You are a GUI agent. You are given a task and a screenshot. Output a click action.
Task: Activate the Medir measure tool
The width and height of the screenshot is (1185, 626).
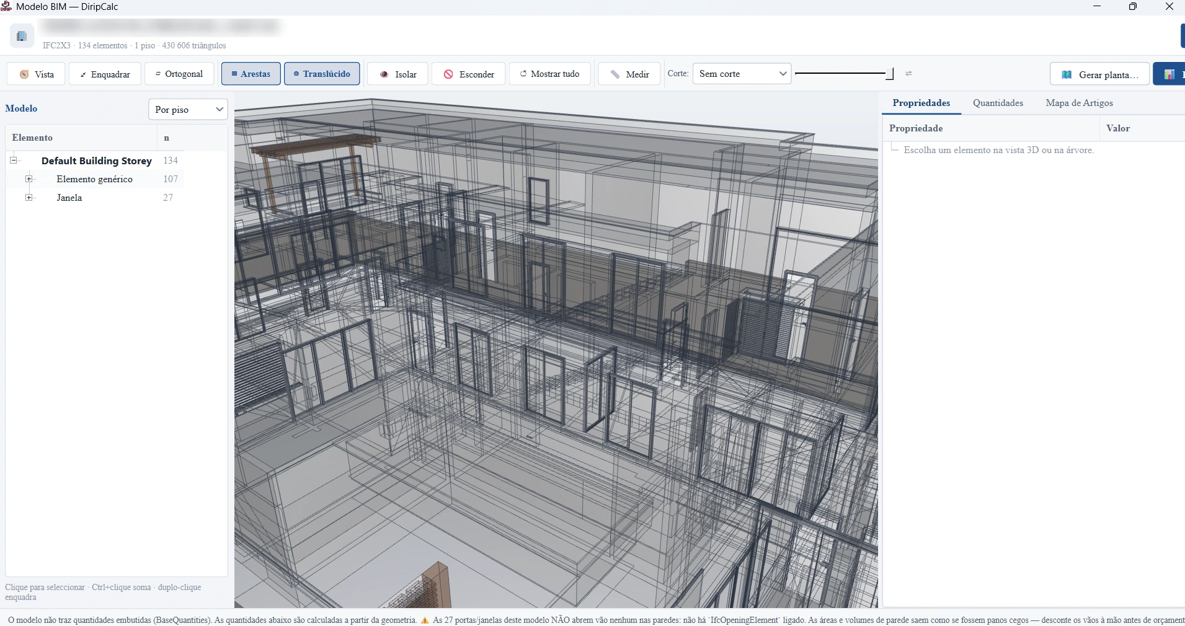(629, 74)
